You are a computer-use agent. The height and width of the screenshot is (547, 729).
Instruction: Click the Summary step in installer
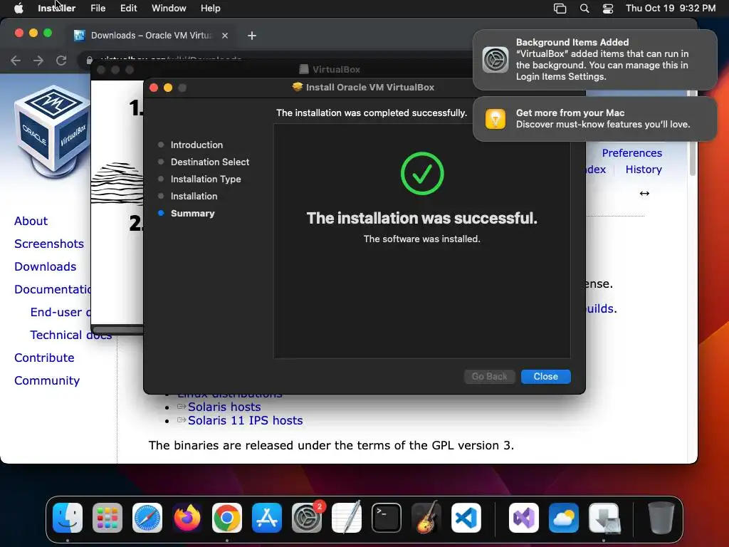click(x=192, y=214)
